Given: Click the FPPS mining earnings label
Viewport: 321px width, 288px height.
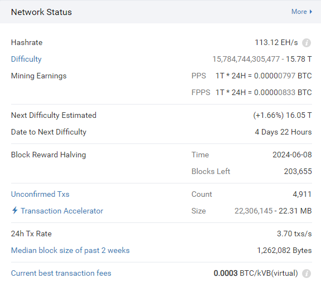Looking at the screenshot, I should click(x=201, y=92).
